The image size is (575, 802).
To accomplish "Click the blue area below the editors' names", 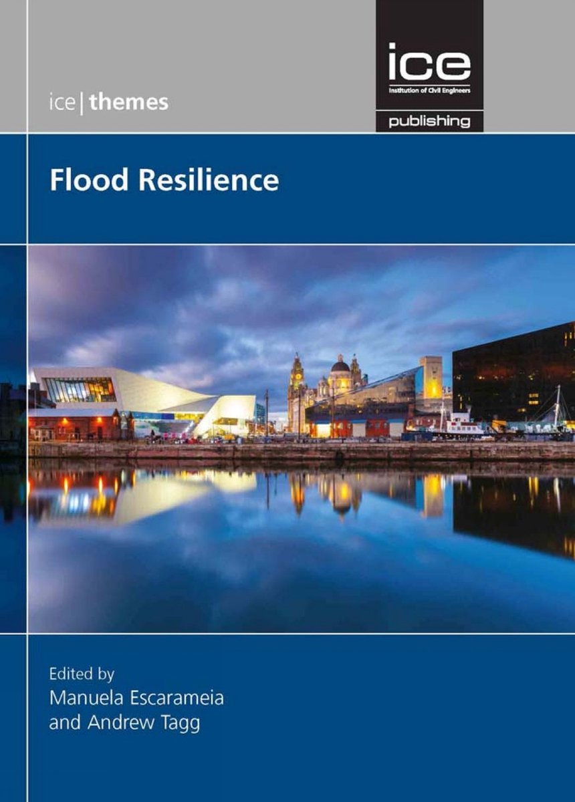I will point(302,769).
